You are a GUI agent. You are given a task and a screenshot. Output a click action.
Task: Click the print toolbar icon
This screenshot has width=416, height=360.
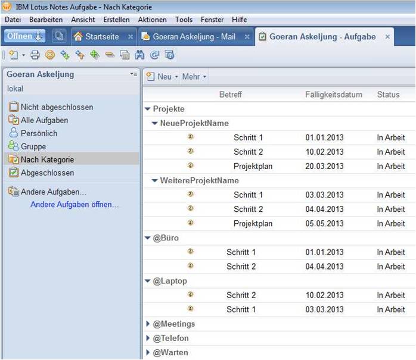35,55
